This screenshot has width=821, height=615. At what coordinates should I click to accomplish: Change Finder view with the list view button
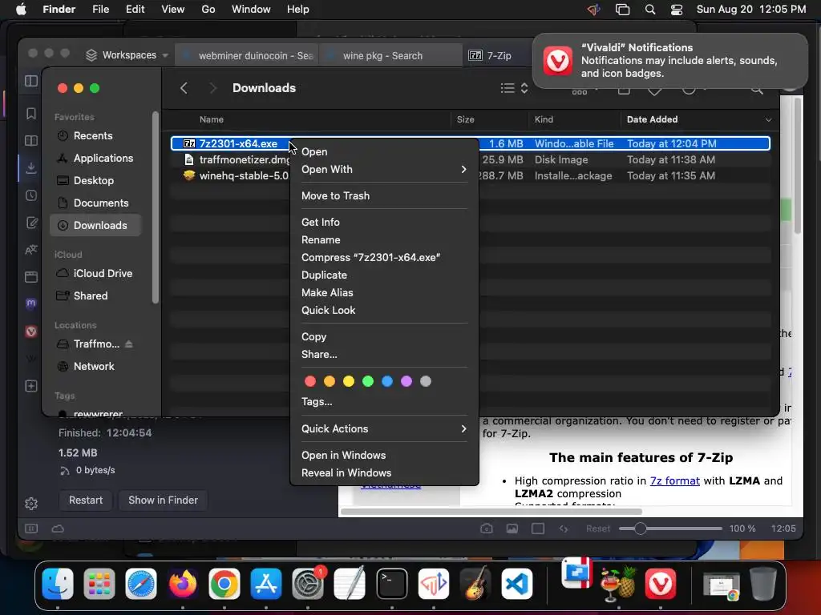point(514,88)
